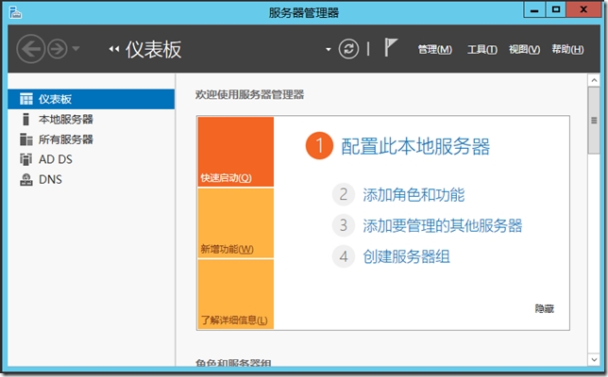The image size is (608, 377).
Task: Close the 服务器管理器 window
Action: (x=583, y=10)
